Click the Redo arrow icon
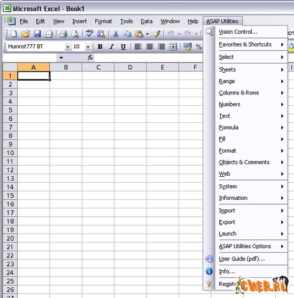 188,34
